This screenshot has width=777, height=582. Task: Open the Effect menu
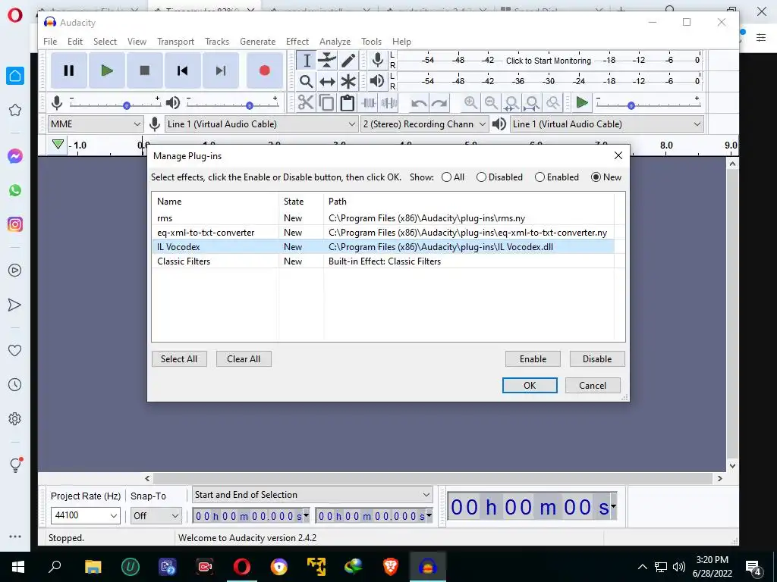pos(297,42)
